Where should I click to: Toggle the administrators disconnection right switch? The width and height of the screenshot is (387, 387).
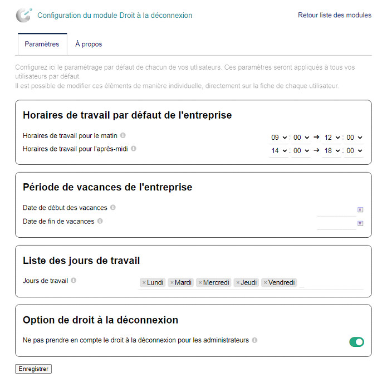(x=356, y=341)
